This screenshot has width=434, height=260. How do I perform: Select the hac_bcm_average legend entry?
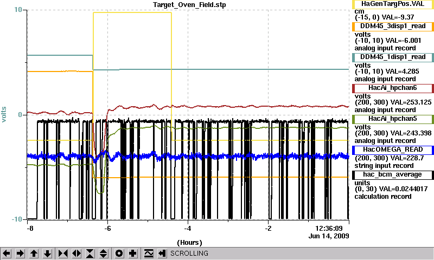pyautogui.click(x=393, y=175)
